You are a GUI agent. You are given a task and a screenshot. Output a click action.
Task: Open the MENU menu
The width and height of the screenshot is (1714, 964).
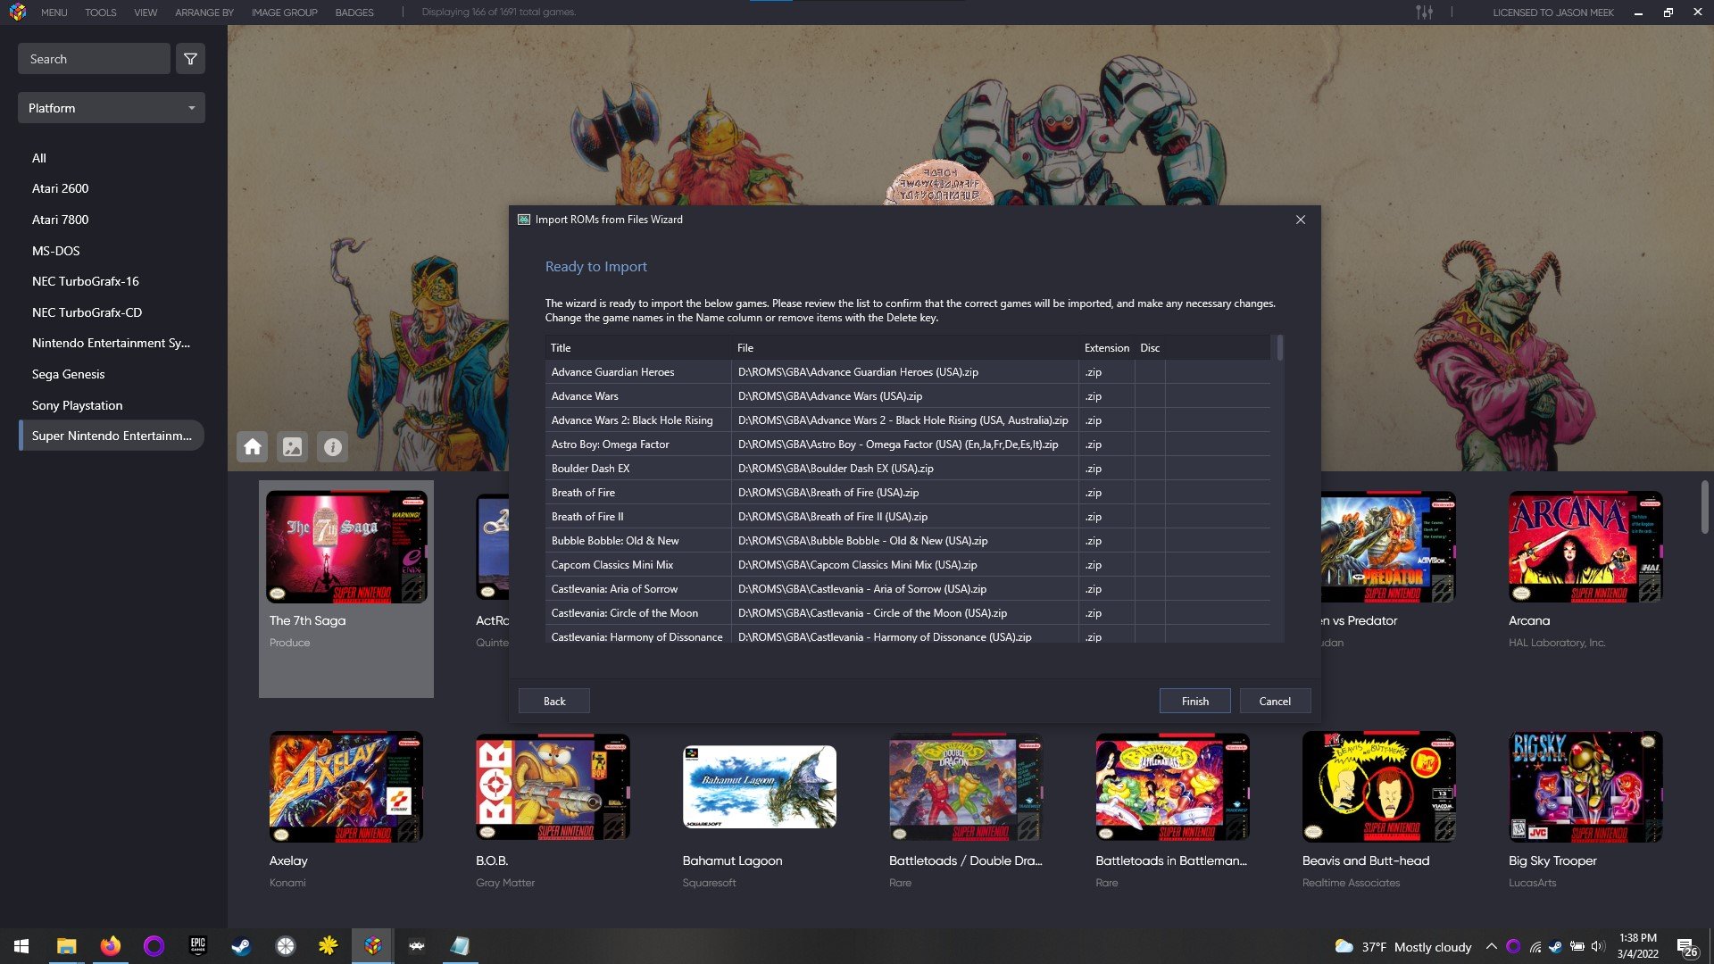(x=54, y=12)
